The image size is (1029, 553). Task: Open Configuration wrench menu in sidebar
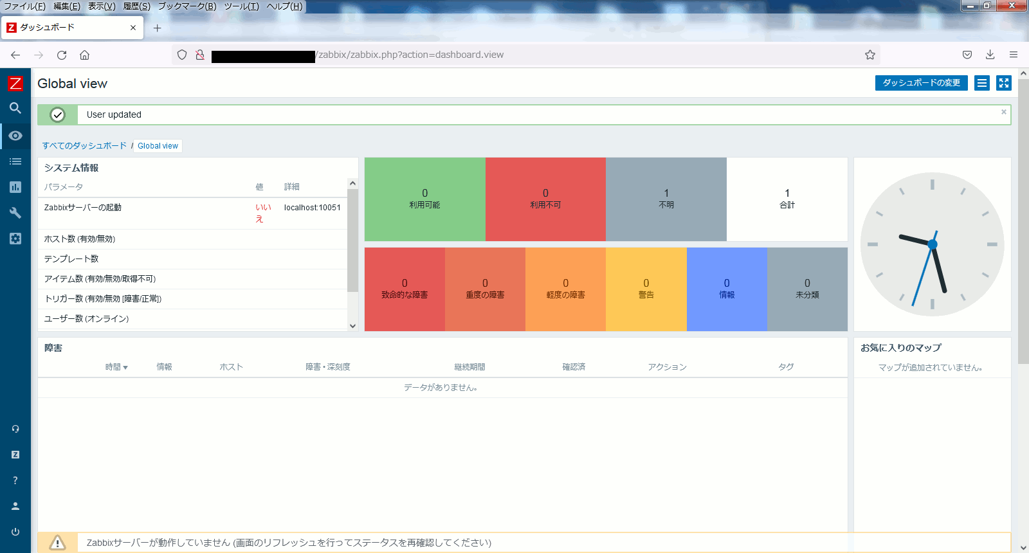(x=15, y=213)
